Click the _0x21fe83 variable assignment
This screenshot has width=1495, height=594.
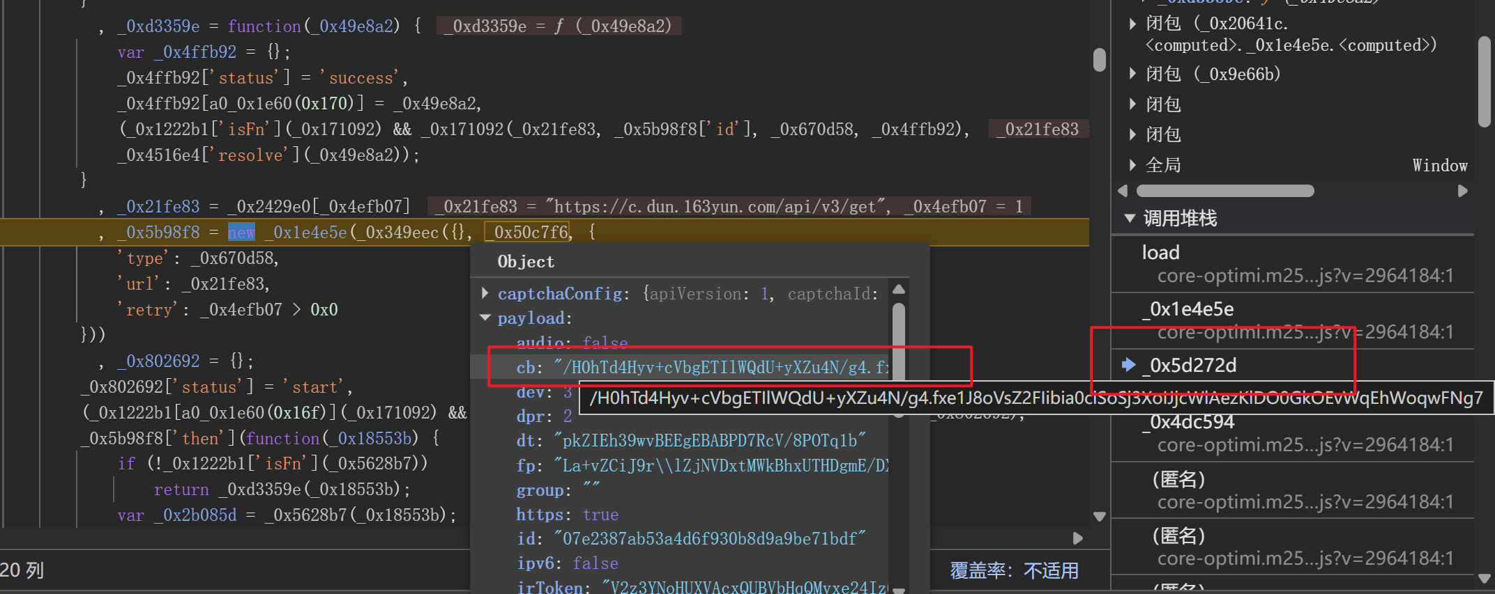158,207
